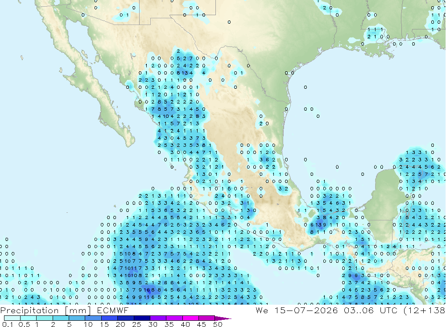Viewport: 446px width, 327px height.
Task: Pick magenta swatch between 40 and 45
Action: pos(190,318)
